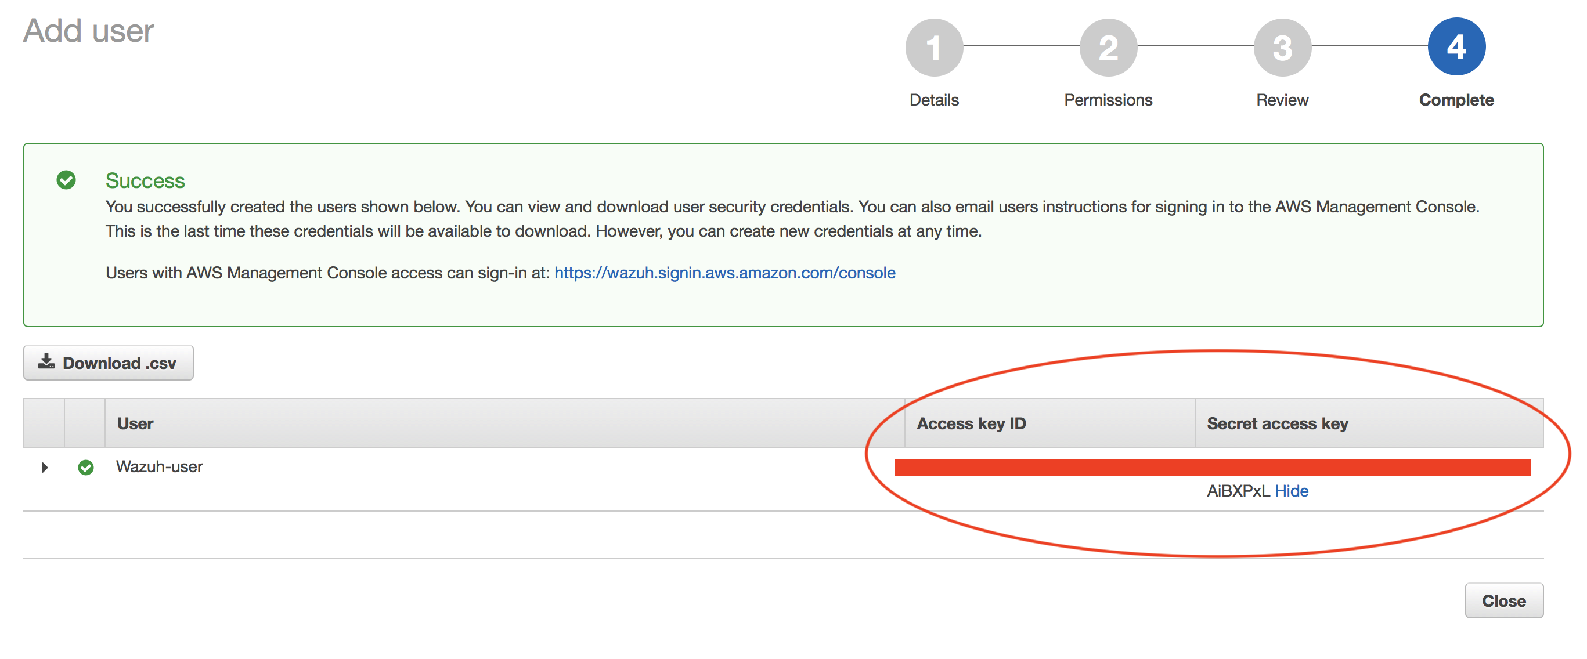Open the wazuh sign-in console link
Screen dimensions: 1587x659
pos(724,273)
